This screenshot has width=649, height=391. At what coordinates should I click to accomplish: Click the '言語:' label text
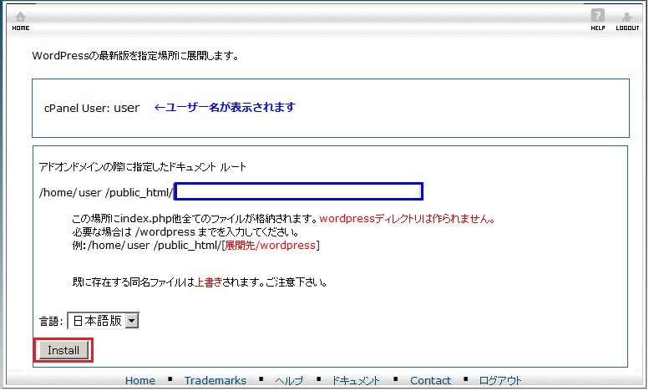point(51,321)
